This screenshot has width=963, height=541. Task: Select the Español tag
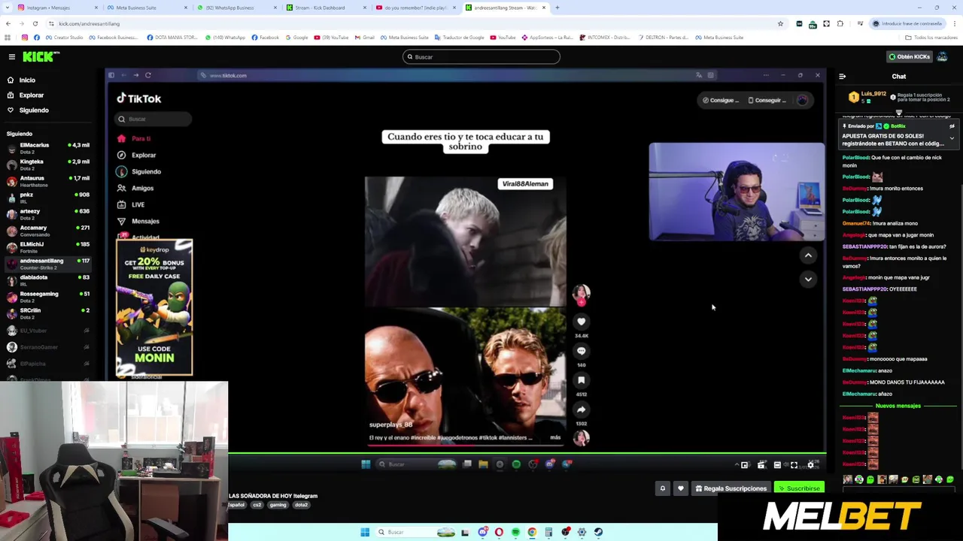coord(236,505)
